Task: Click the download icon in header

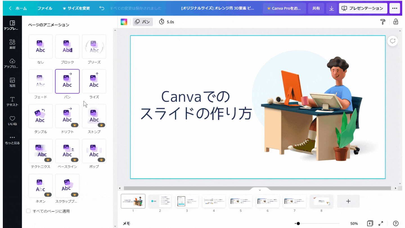Action: click(x=331, y=8)
